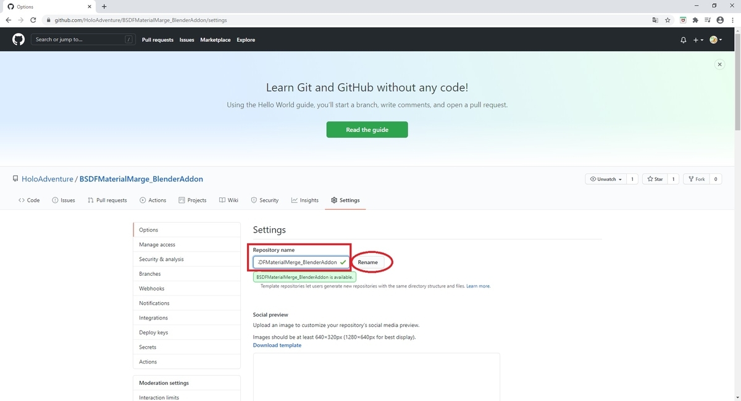Open Issues in top navigation

[x=186, y=39]
